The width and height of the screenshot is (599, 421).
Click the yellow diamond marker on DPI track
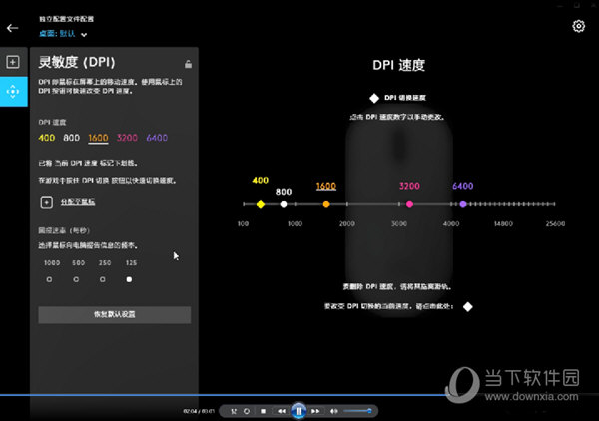point(261,204)
